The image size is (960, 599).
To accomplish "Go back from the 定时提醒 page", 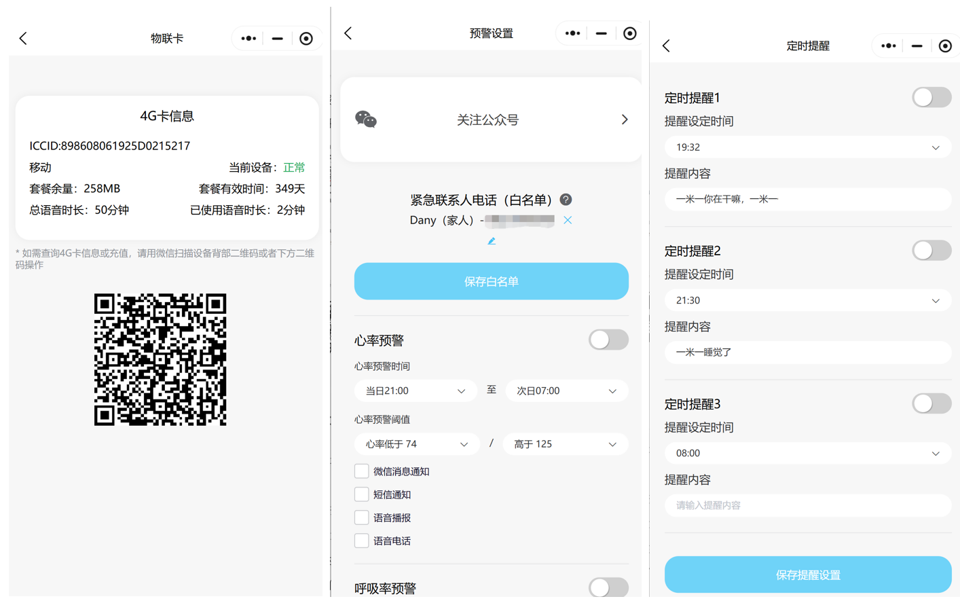I will tap(666, 46).
